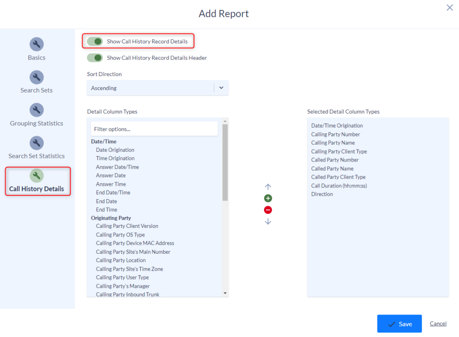Open the Search Set Statistics wrench icon

tap(37, 143)
